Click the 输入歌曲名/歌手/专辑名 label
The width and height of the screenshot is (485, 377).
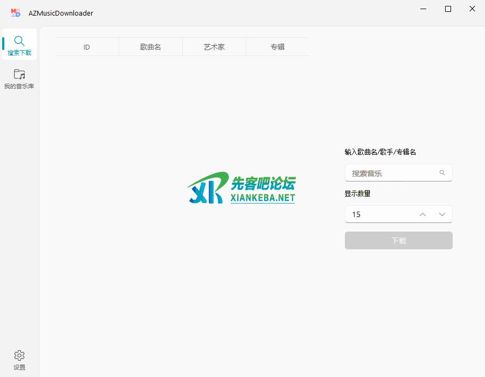pos(380,152)
